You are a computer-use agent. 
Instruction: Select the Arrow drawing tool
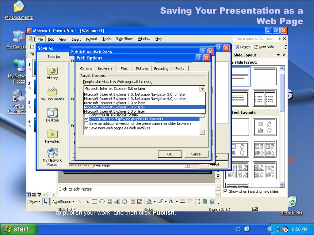pos(87,202)
